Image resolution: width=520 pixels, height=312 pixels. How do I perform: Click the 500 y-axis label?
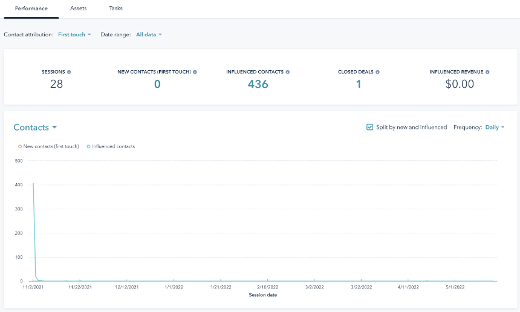(19, 161)
